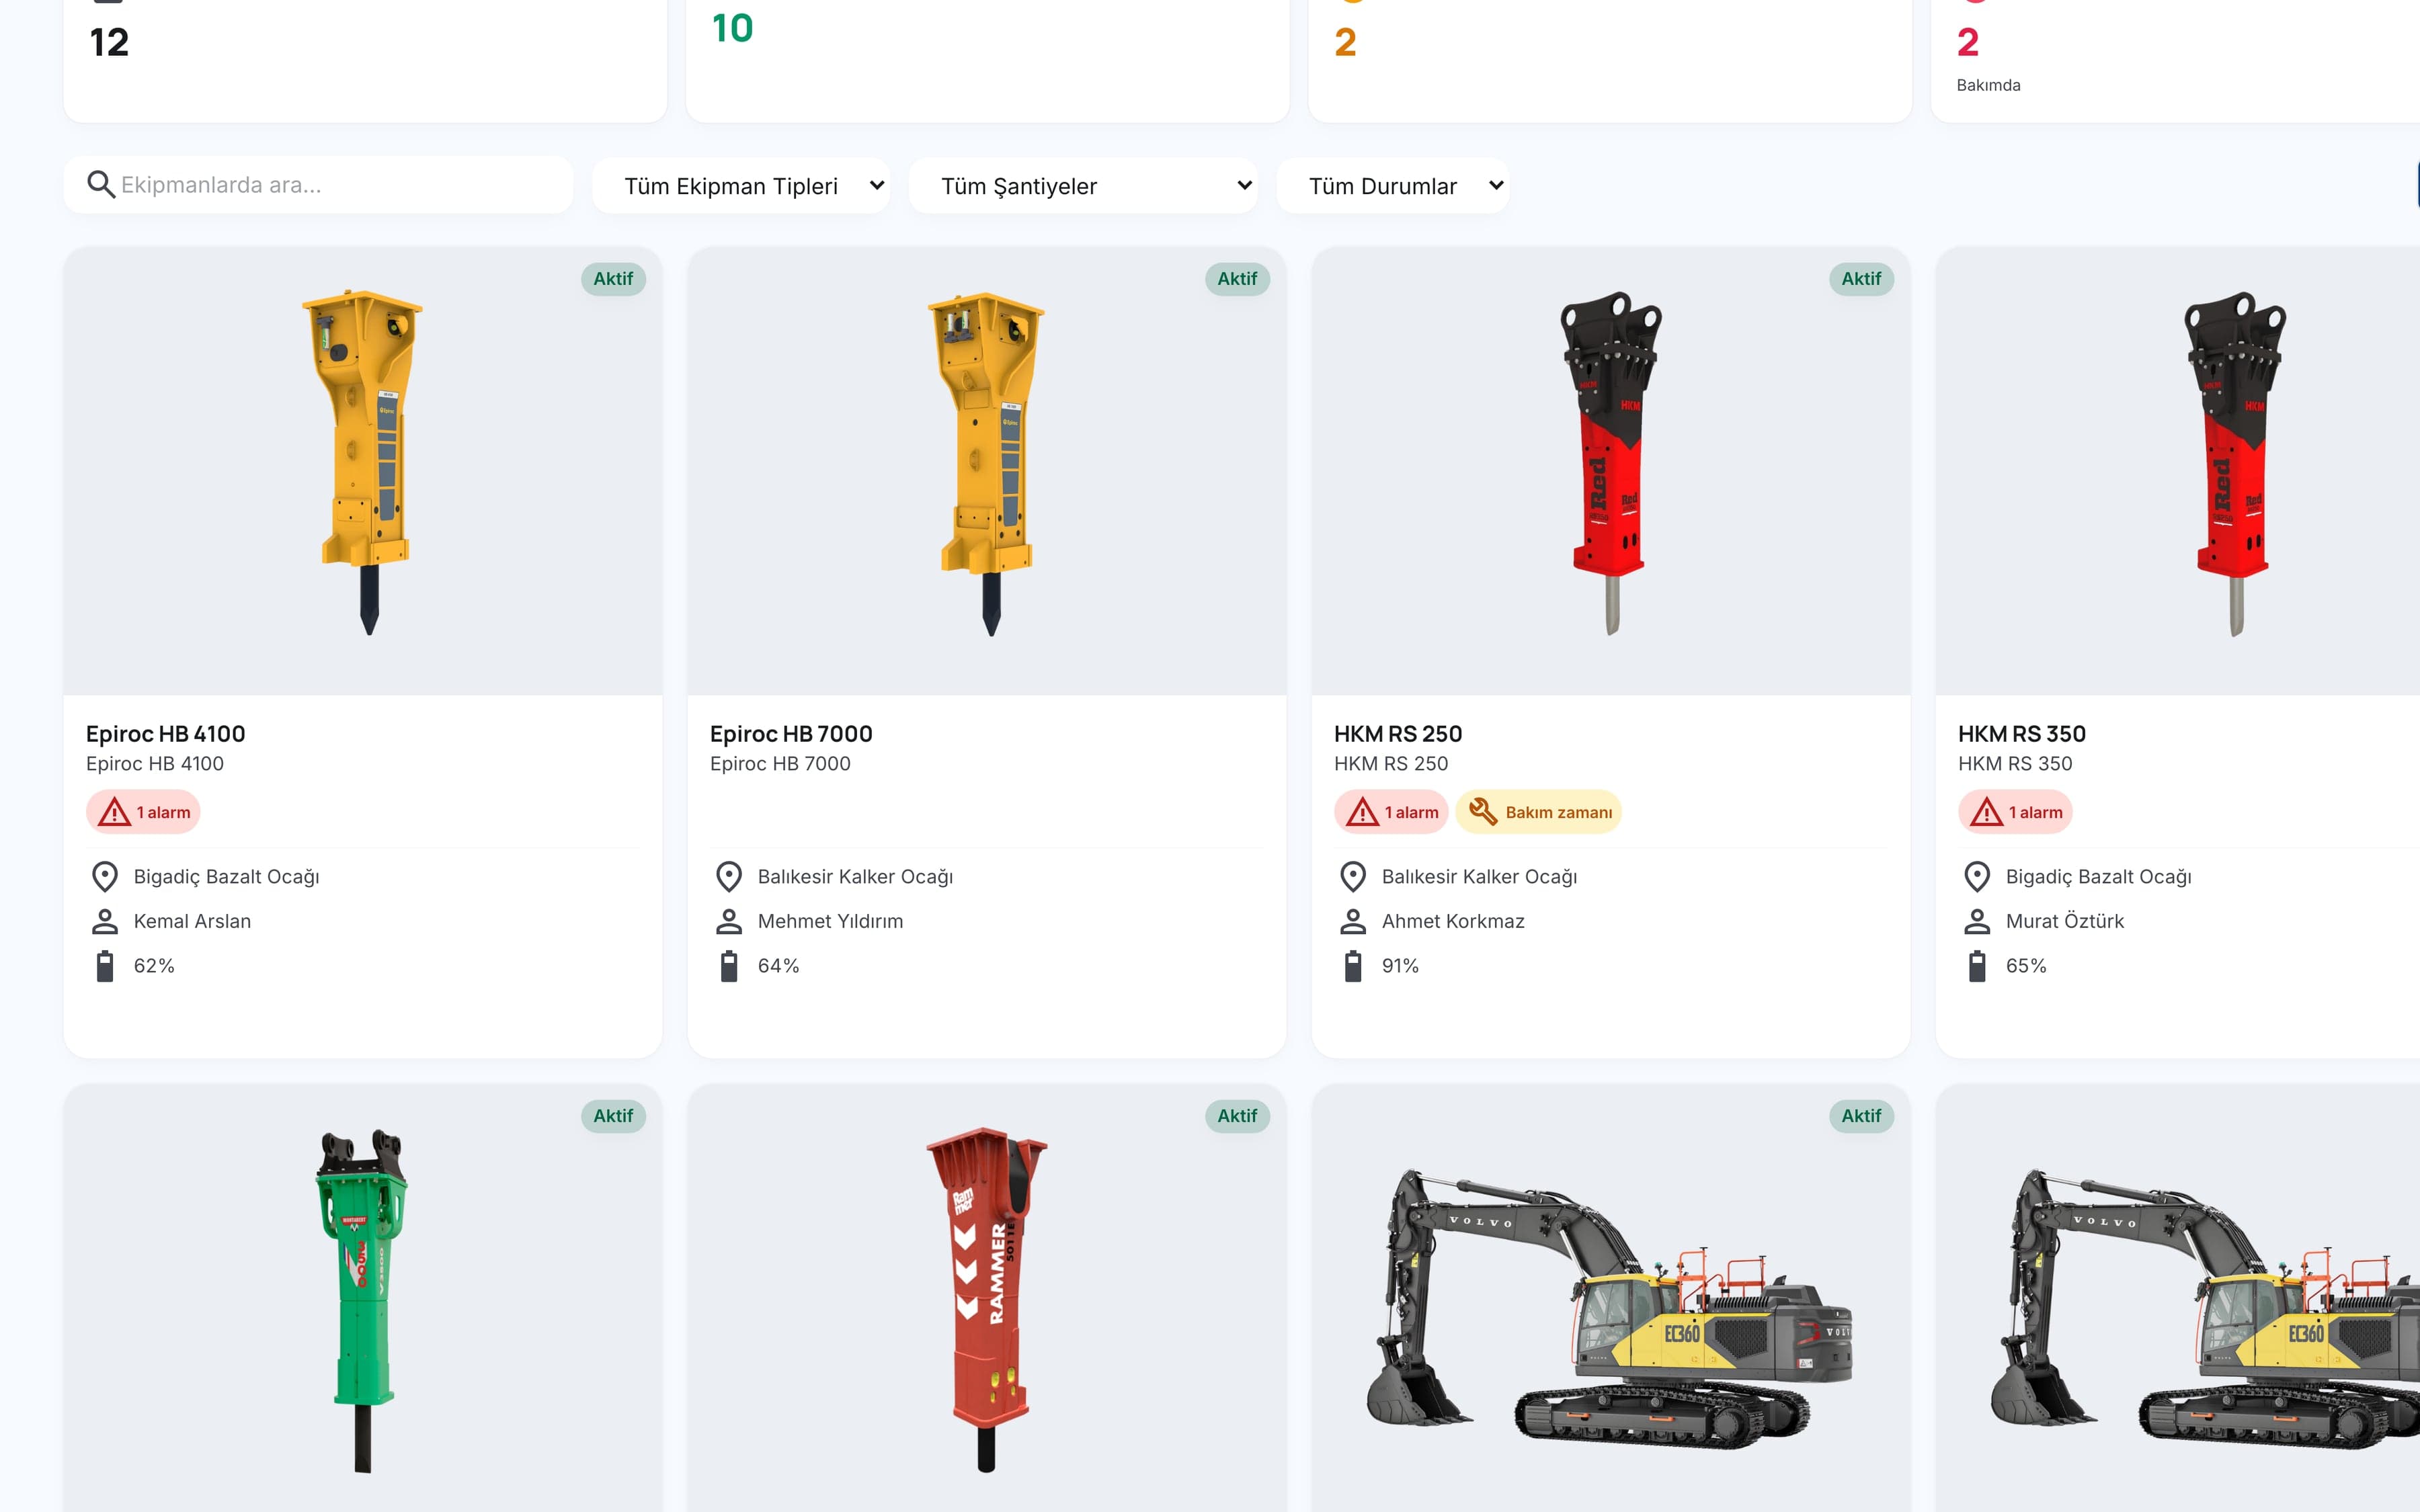Click the Epiroc HB 7000 card title
This screenshot has width=2420, height=1512.
tap(791, 734)
